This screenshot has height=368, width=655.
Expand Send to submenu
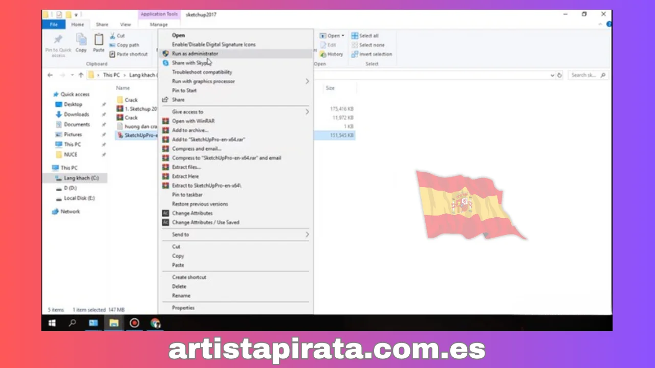click(x=235, y=235)
